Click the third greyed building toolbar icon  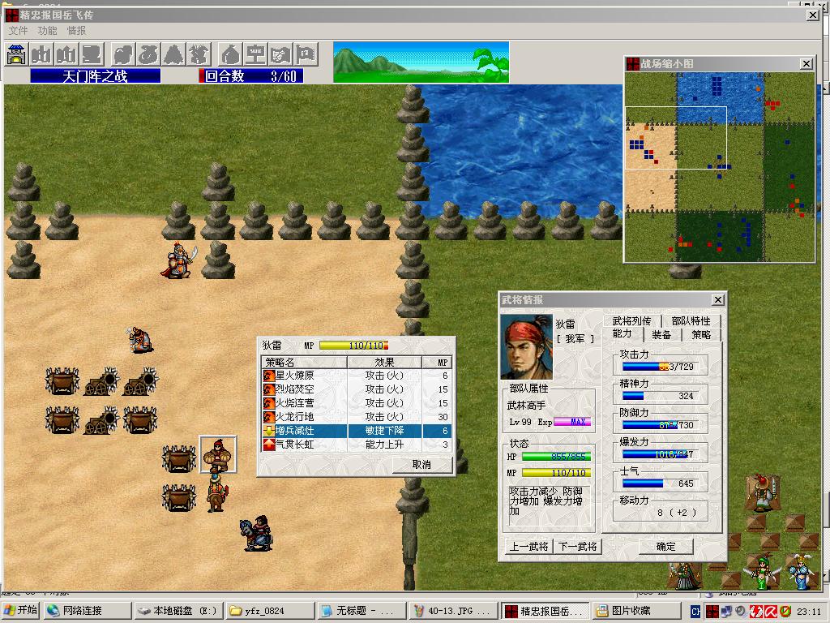coord(66,54)
